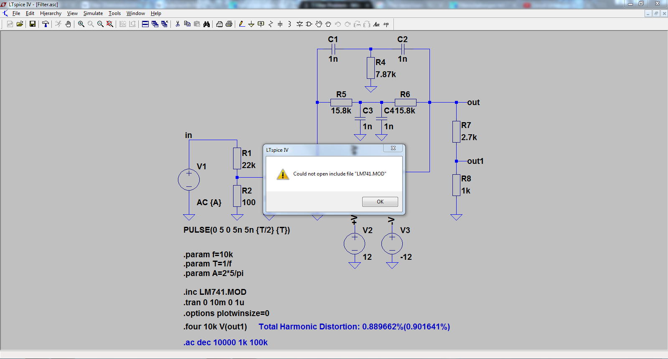
Task: Click the Undo arrow icon
Action: pos(338,24)
